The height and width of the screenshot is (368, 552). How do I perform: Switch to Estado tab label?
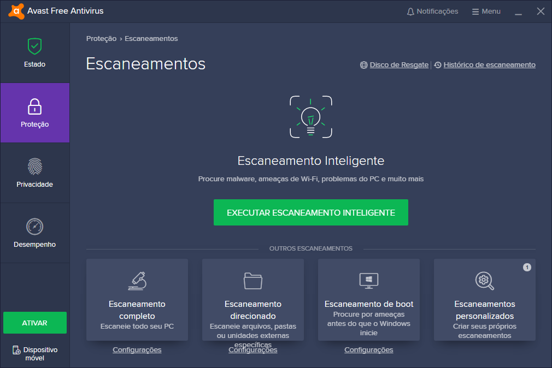(34, 64)
